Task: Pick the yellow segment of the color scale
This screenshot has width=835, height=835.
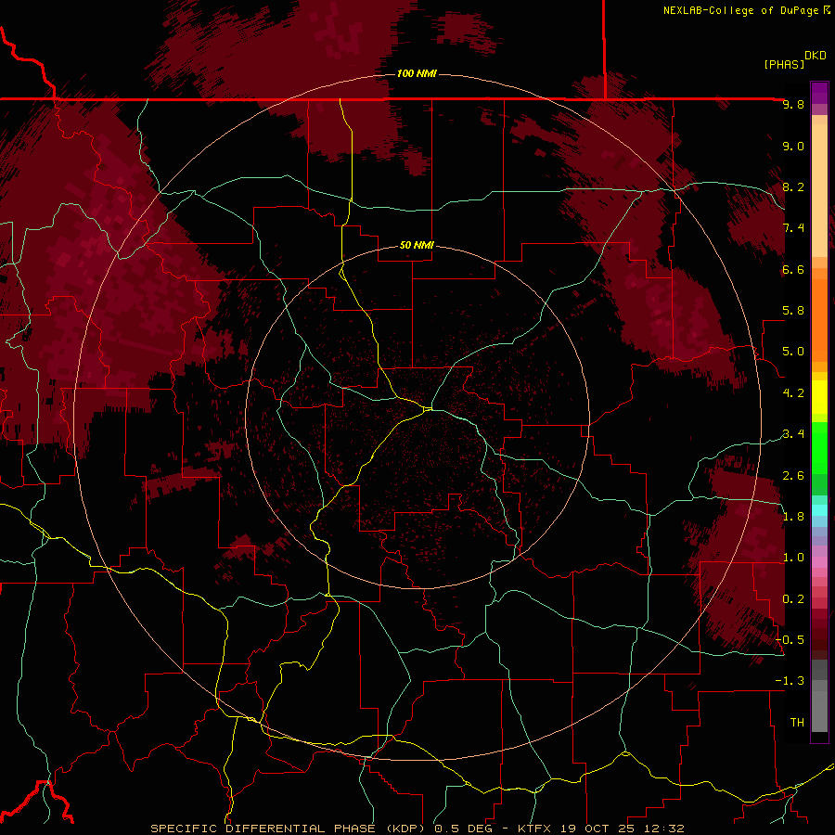Action: pos(819,397)
